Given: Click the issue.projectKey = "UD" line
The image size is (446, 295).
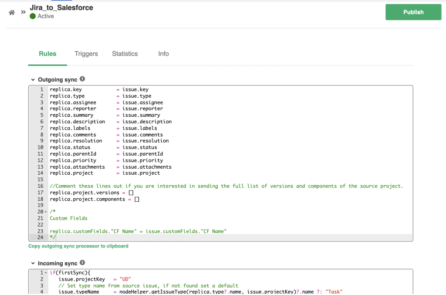Looking at the screenshot, I should [95, 279].
